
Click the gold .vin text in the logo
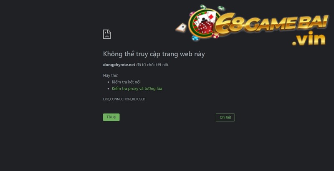tap(309, 39)
